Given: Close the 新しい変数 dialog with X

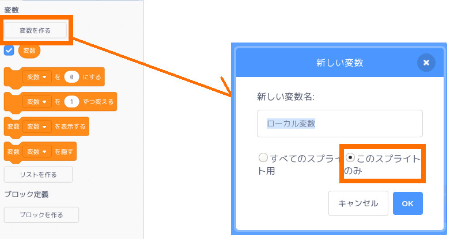Looking at the screenshot, I should tap(426, 63).
